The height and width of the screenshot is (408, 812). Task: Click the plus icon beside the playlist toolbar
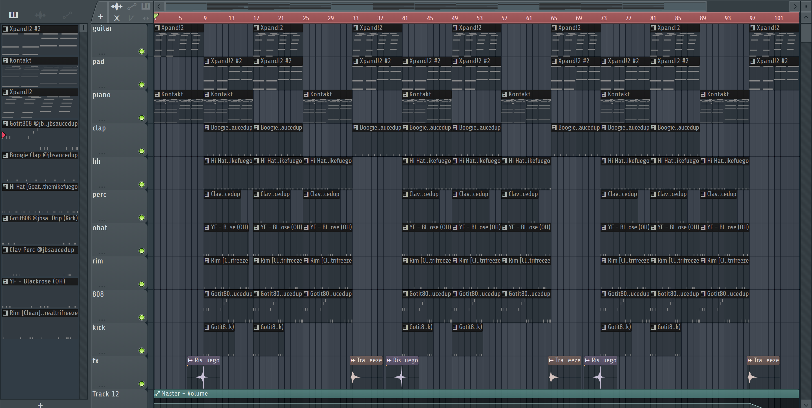pos(100,17)
